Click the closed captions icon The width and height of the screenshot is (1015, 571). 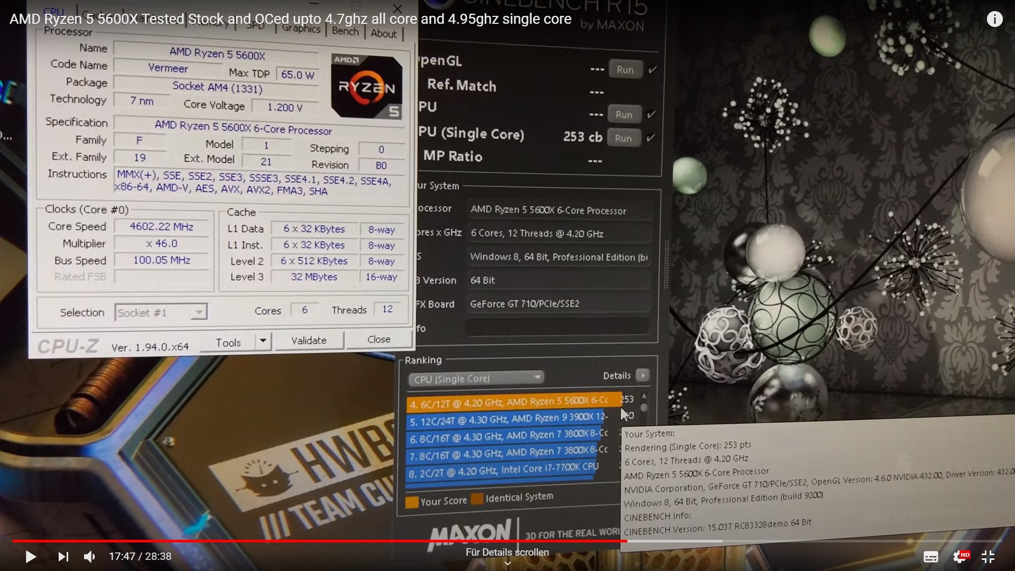tap(931, 556)
